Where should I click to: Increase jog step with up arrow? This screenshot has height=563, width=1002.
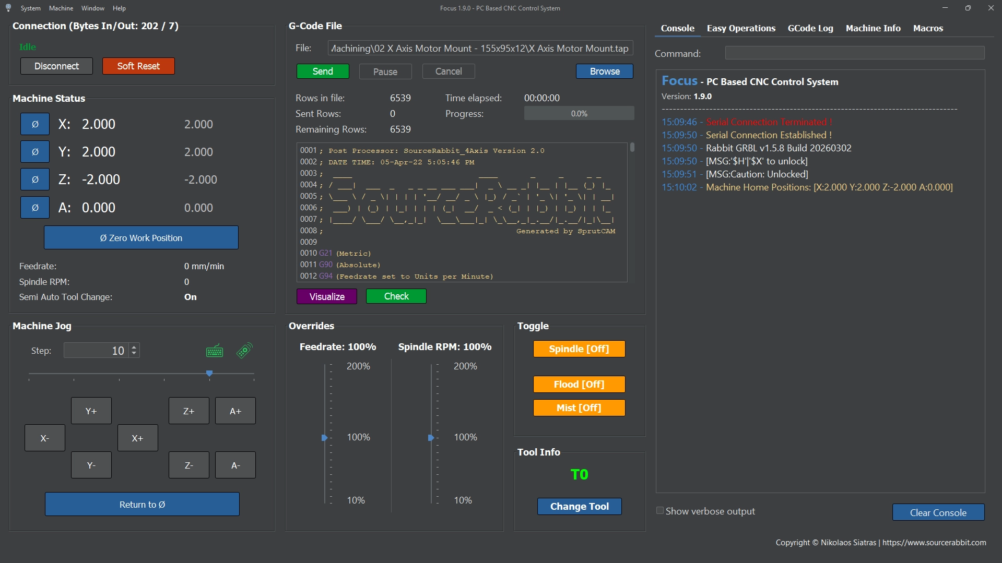tap(134, 347)
